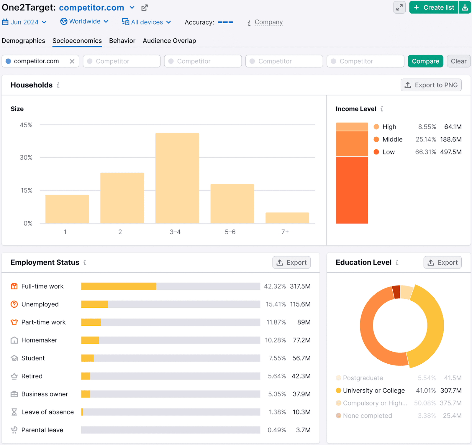
Task: Click the expand fullscreen icon
Action: [x=399, y=7]
